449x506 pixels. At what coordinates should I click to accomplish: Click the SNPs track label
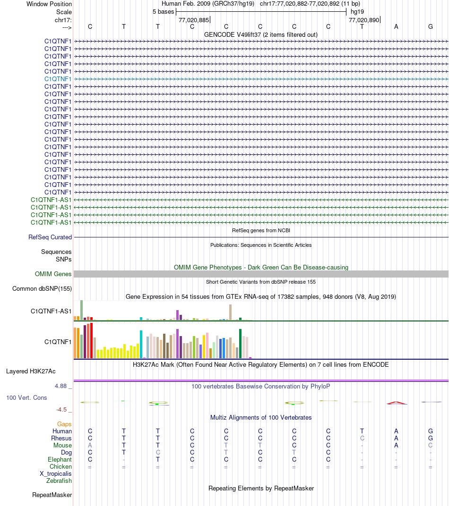[x=64, y=260]
